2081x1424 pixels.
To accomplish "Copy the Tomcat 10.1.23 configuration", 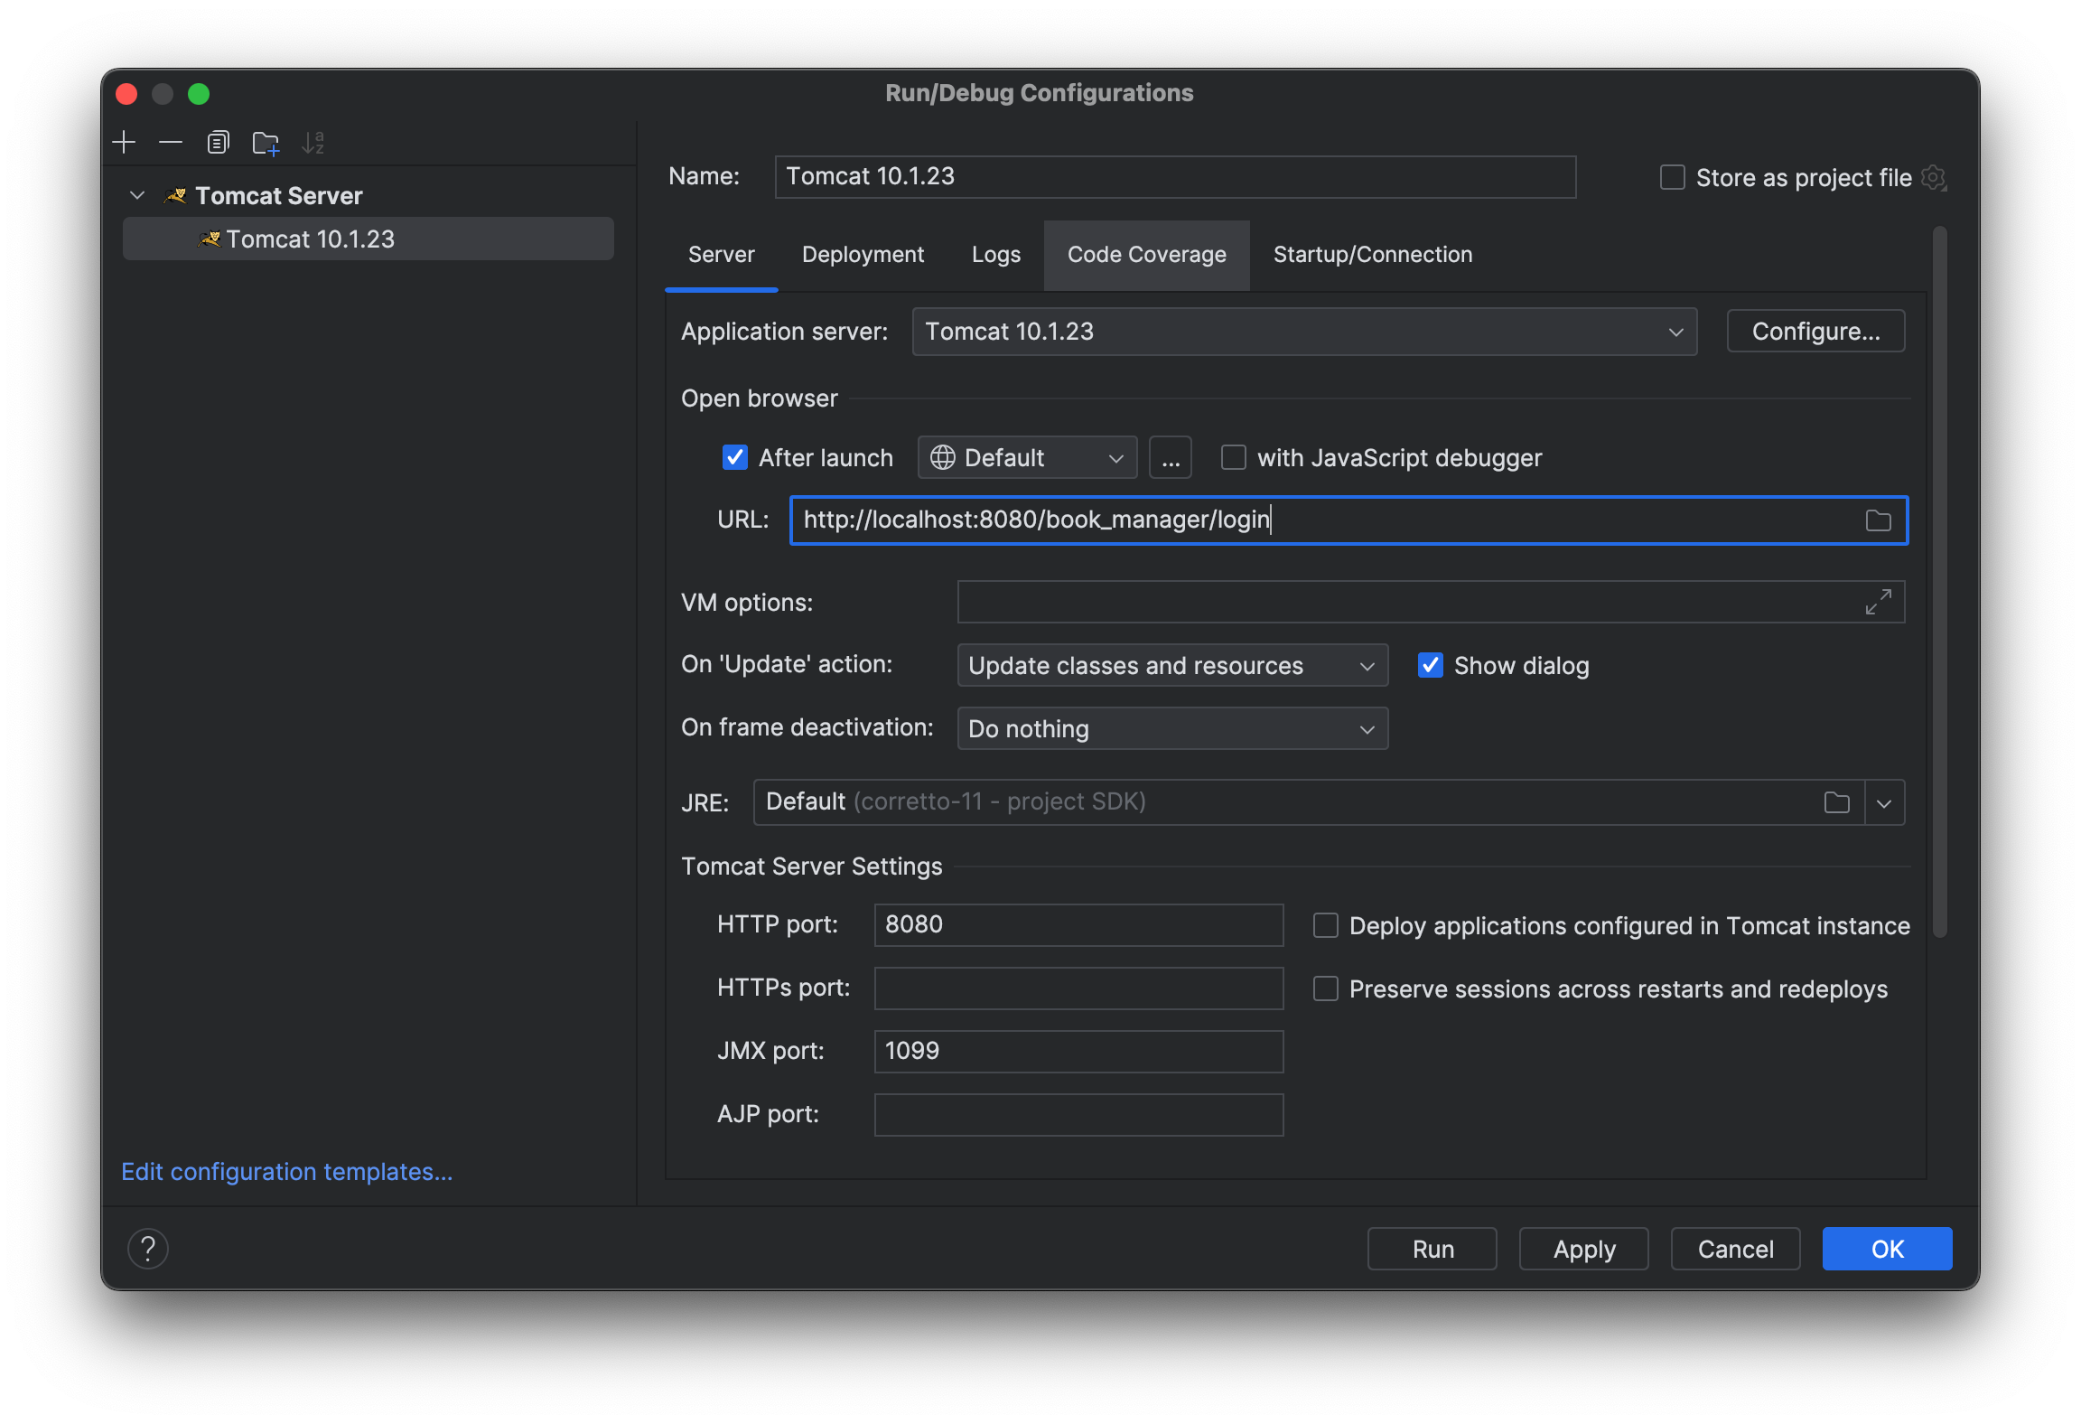I will click(x=218, y=142).
